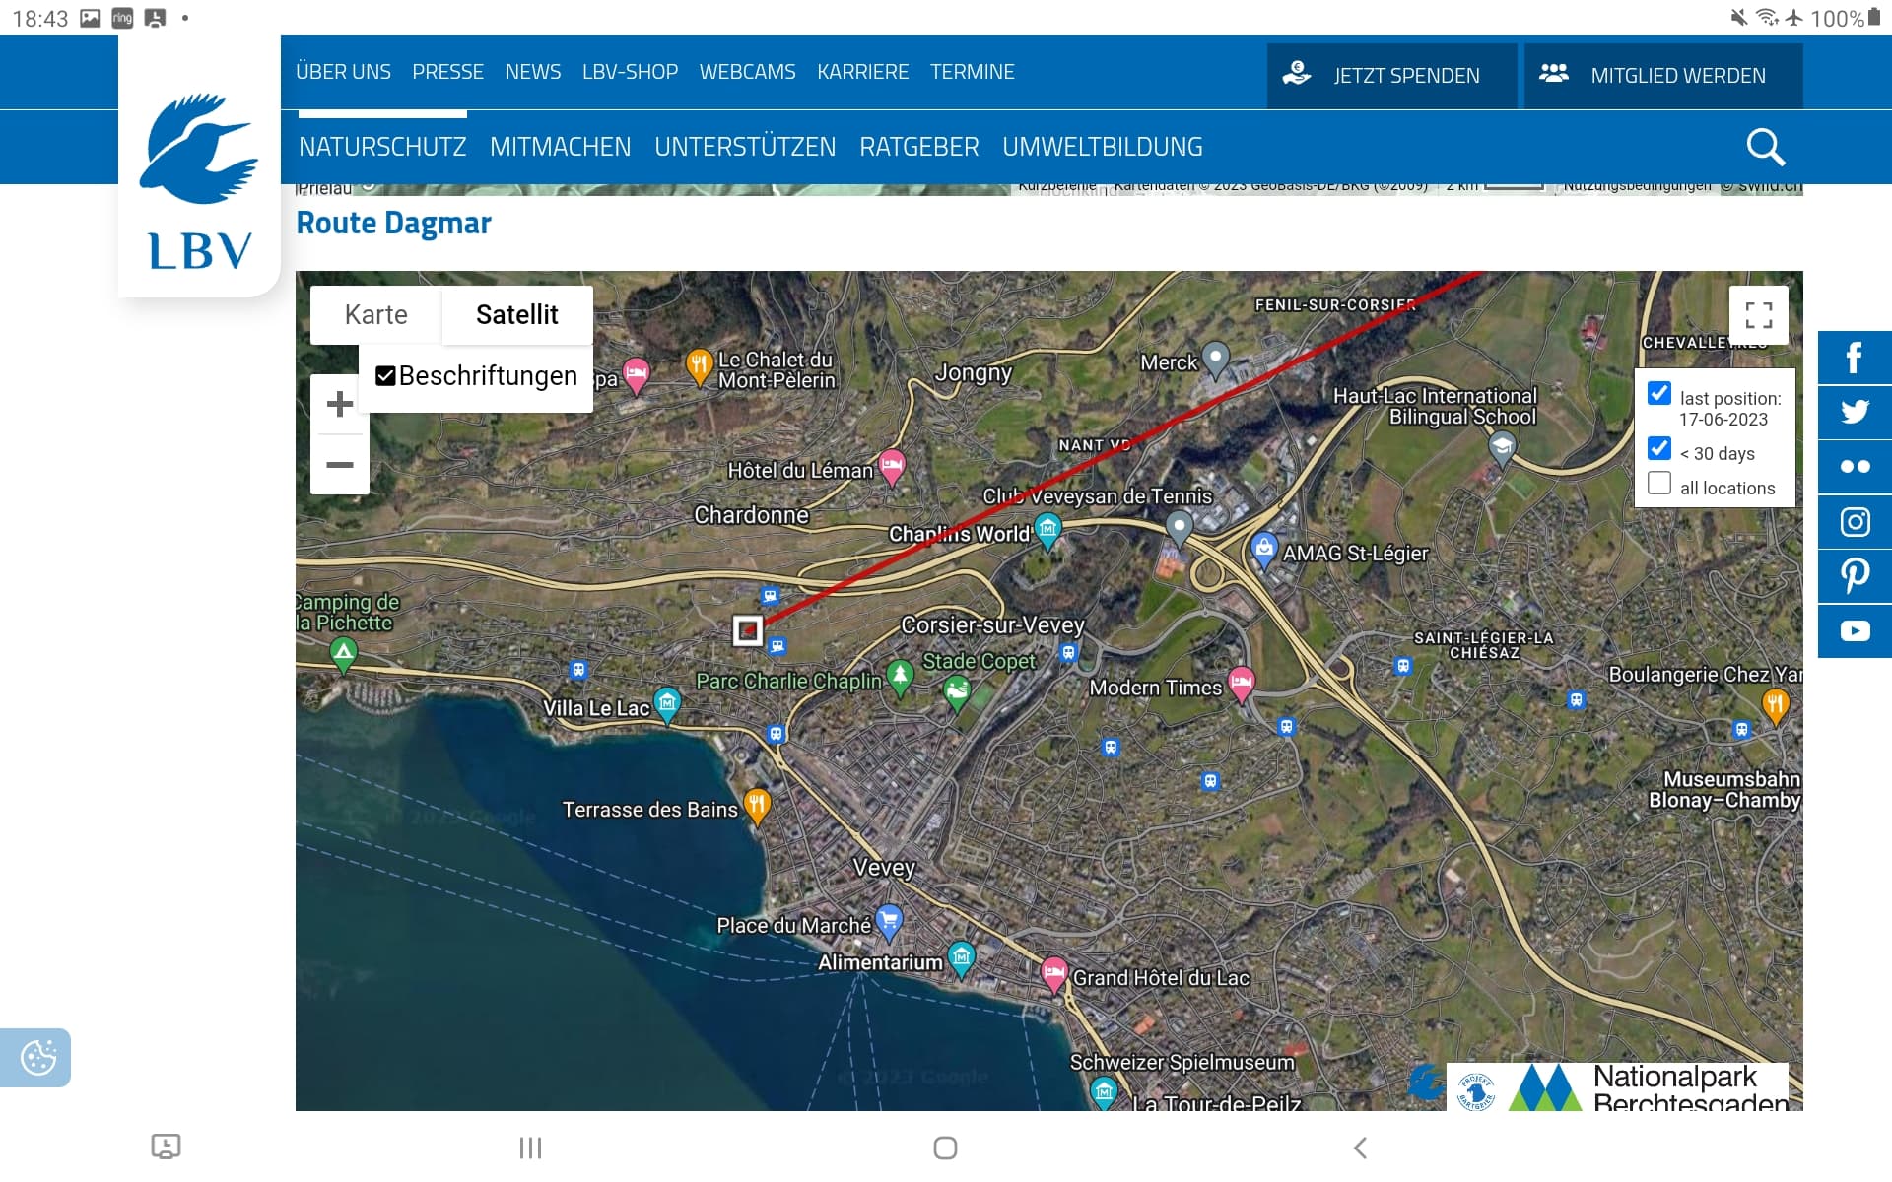The height and width of the screenshot is (1182, 1892).
Task: Open the NATURSCHUTZ menu
Action: [382, 147]
